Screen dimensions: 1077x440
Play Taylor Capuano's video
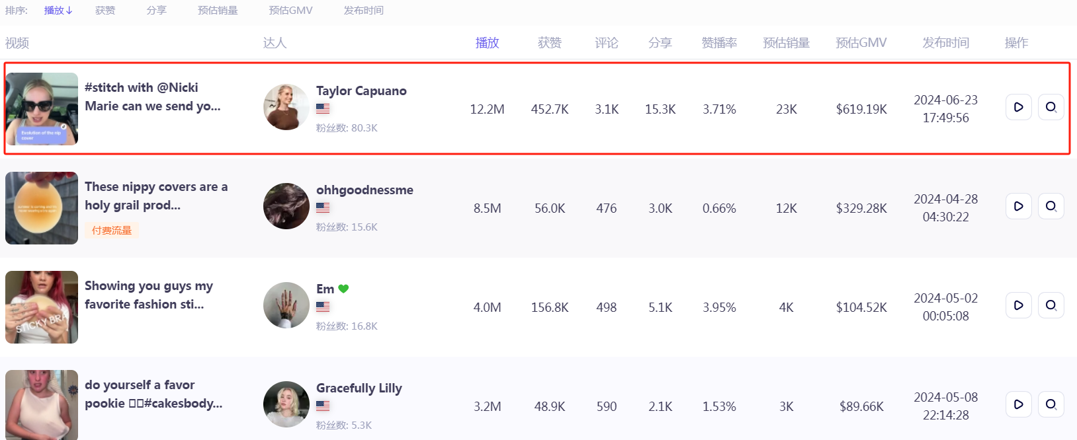[x=1018, y=107]
